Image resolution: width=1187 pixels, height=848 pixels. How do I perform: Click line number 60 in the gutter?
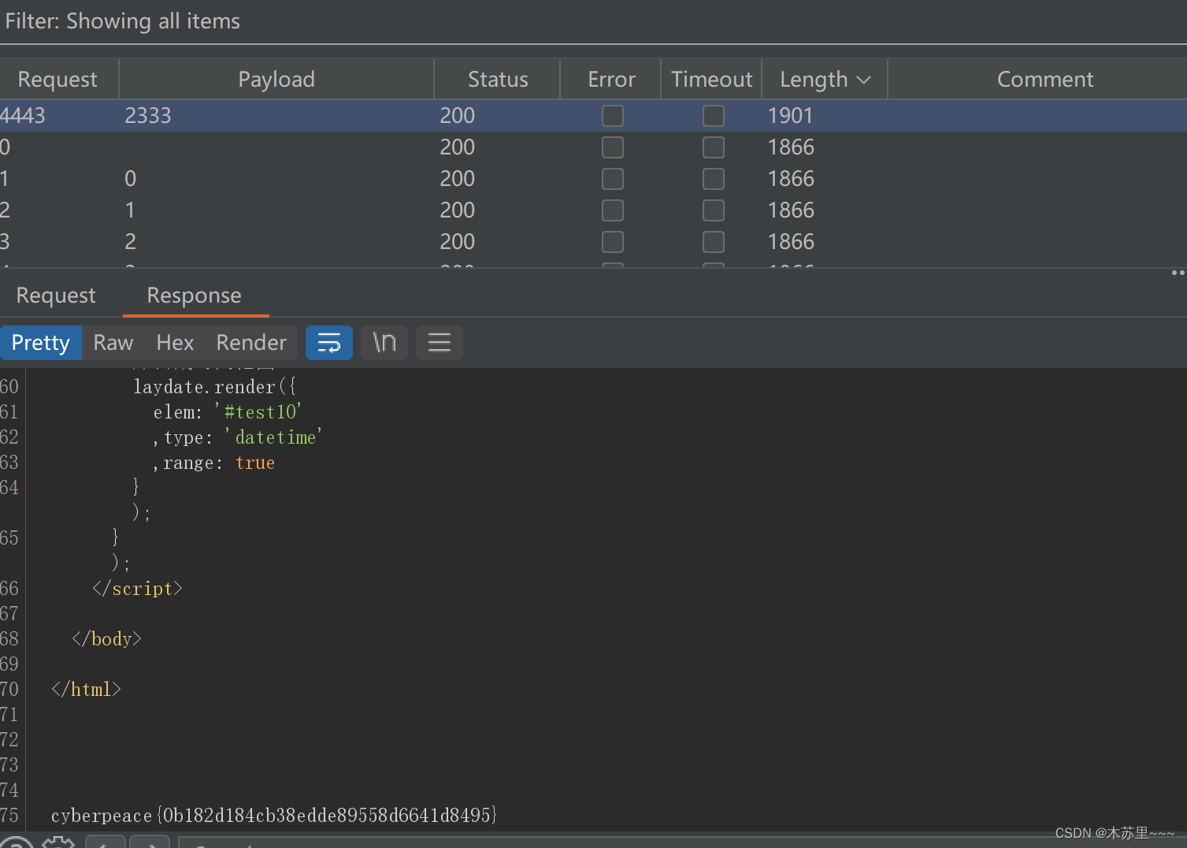coord(9,387)
